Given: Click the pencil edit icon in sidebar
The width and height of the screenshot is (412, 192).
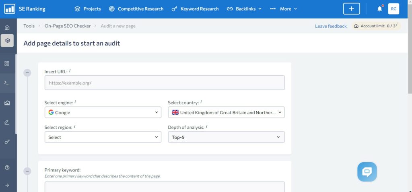Looking at the screenshot, I should pyautogui.click(x=7, y=122).
